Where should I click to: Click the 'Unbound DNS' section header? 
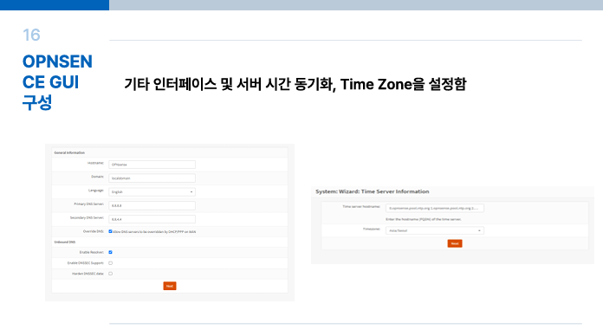65,242
